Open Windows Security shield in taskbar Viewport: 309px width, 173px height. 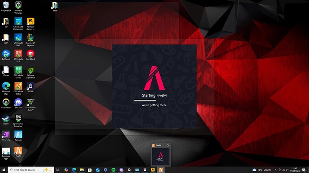[145, 170]
